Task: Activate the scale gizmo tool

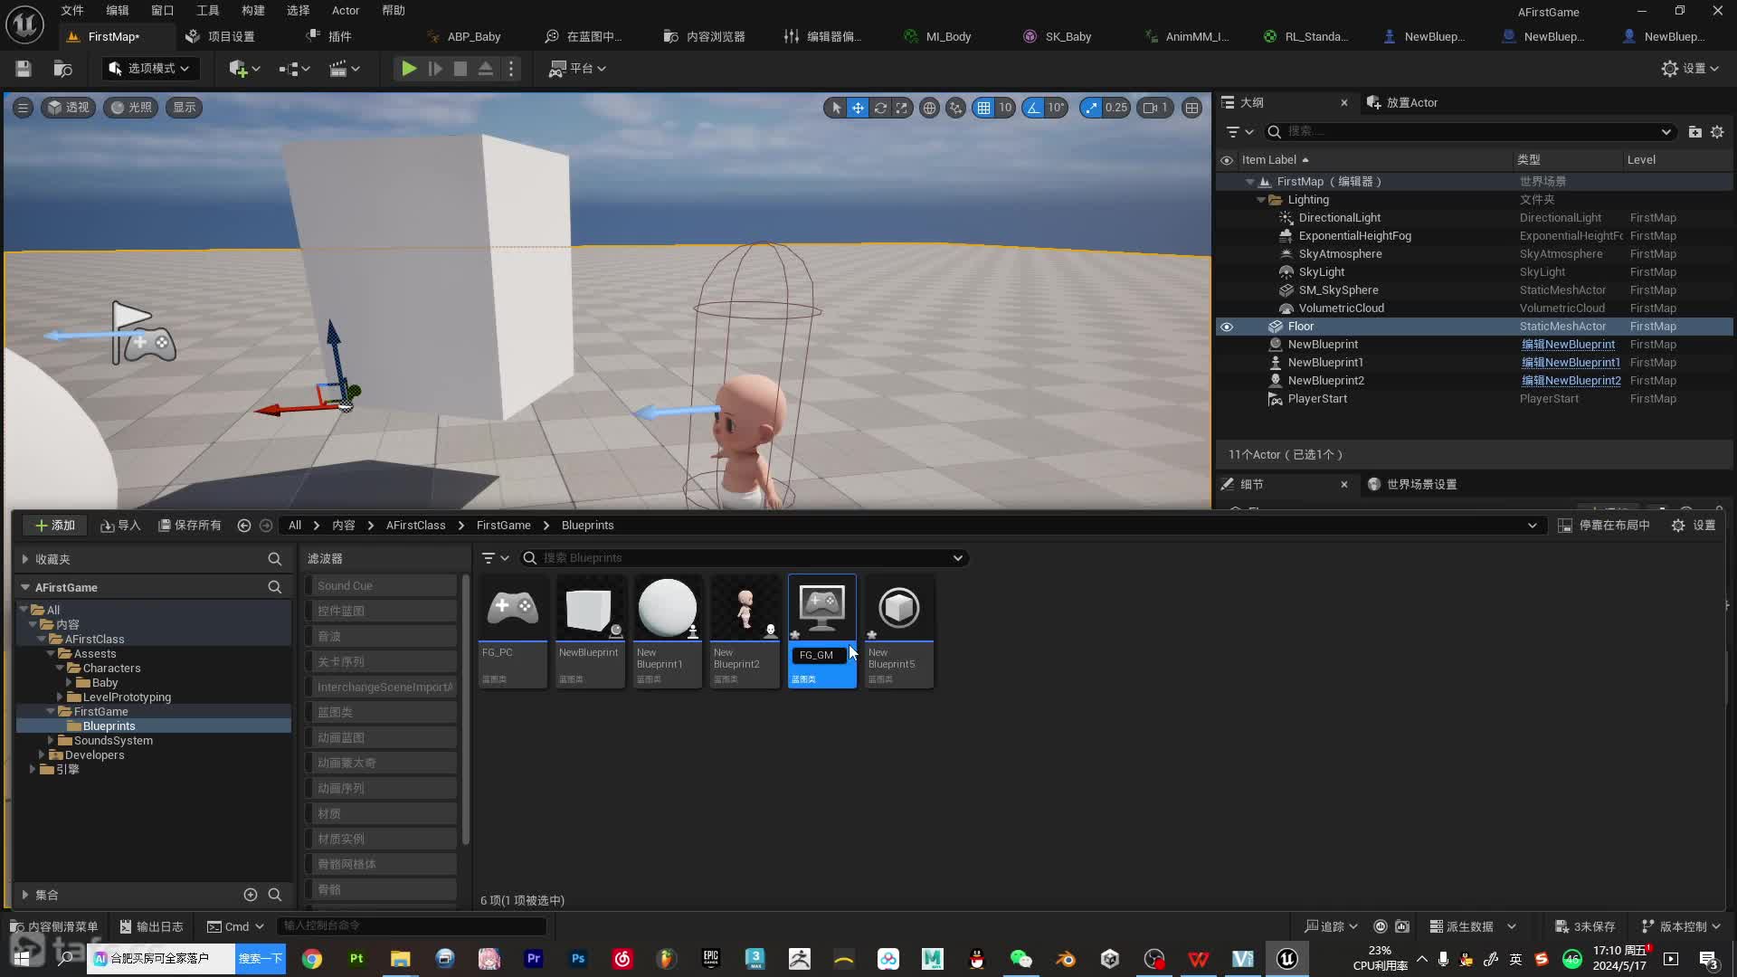Action: pyautogui.click(x=902, y=108)
